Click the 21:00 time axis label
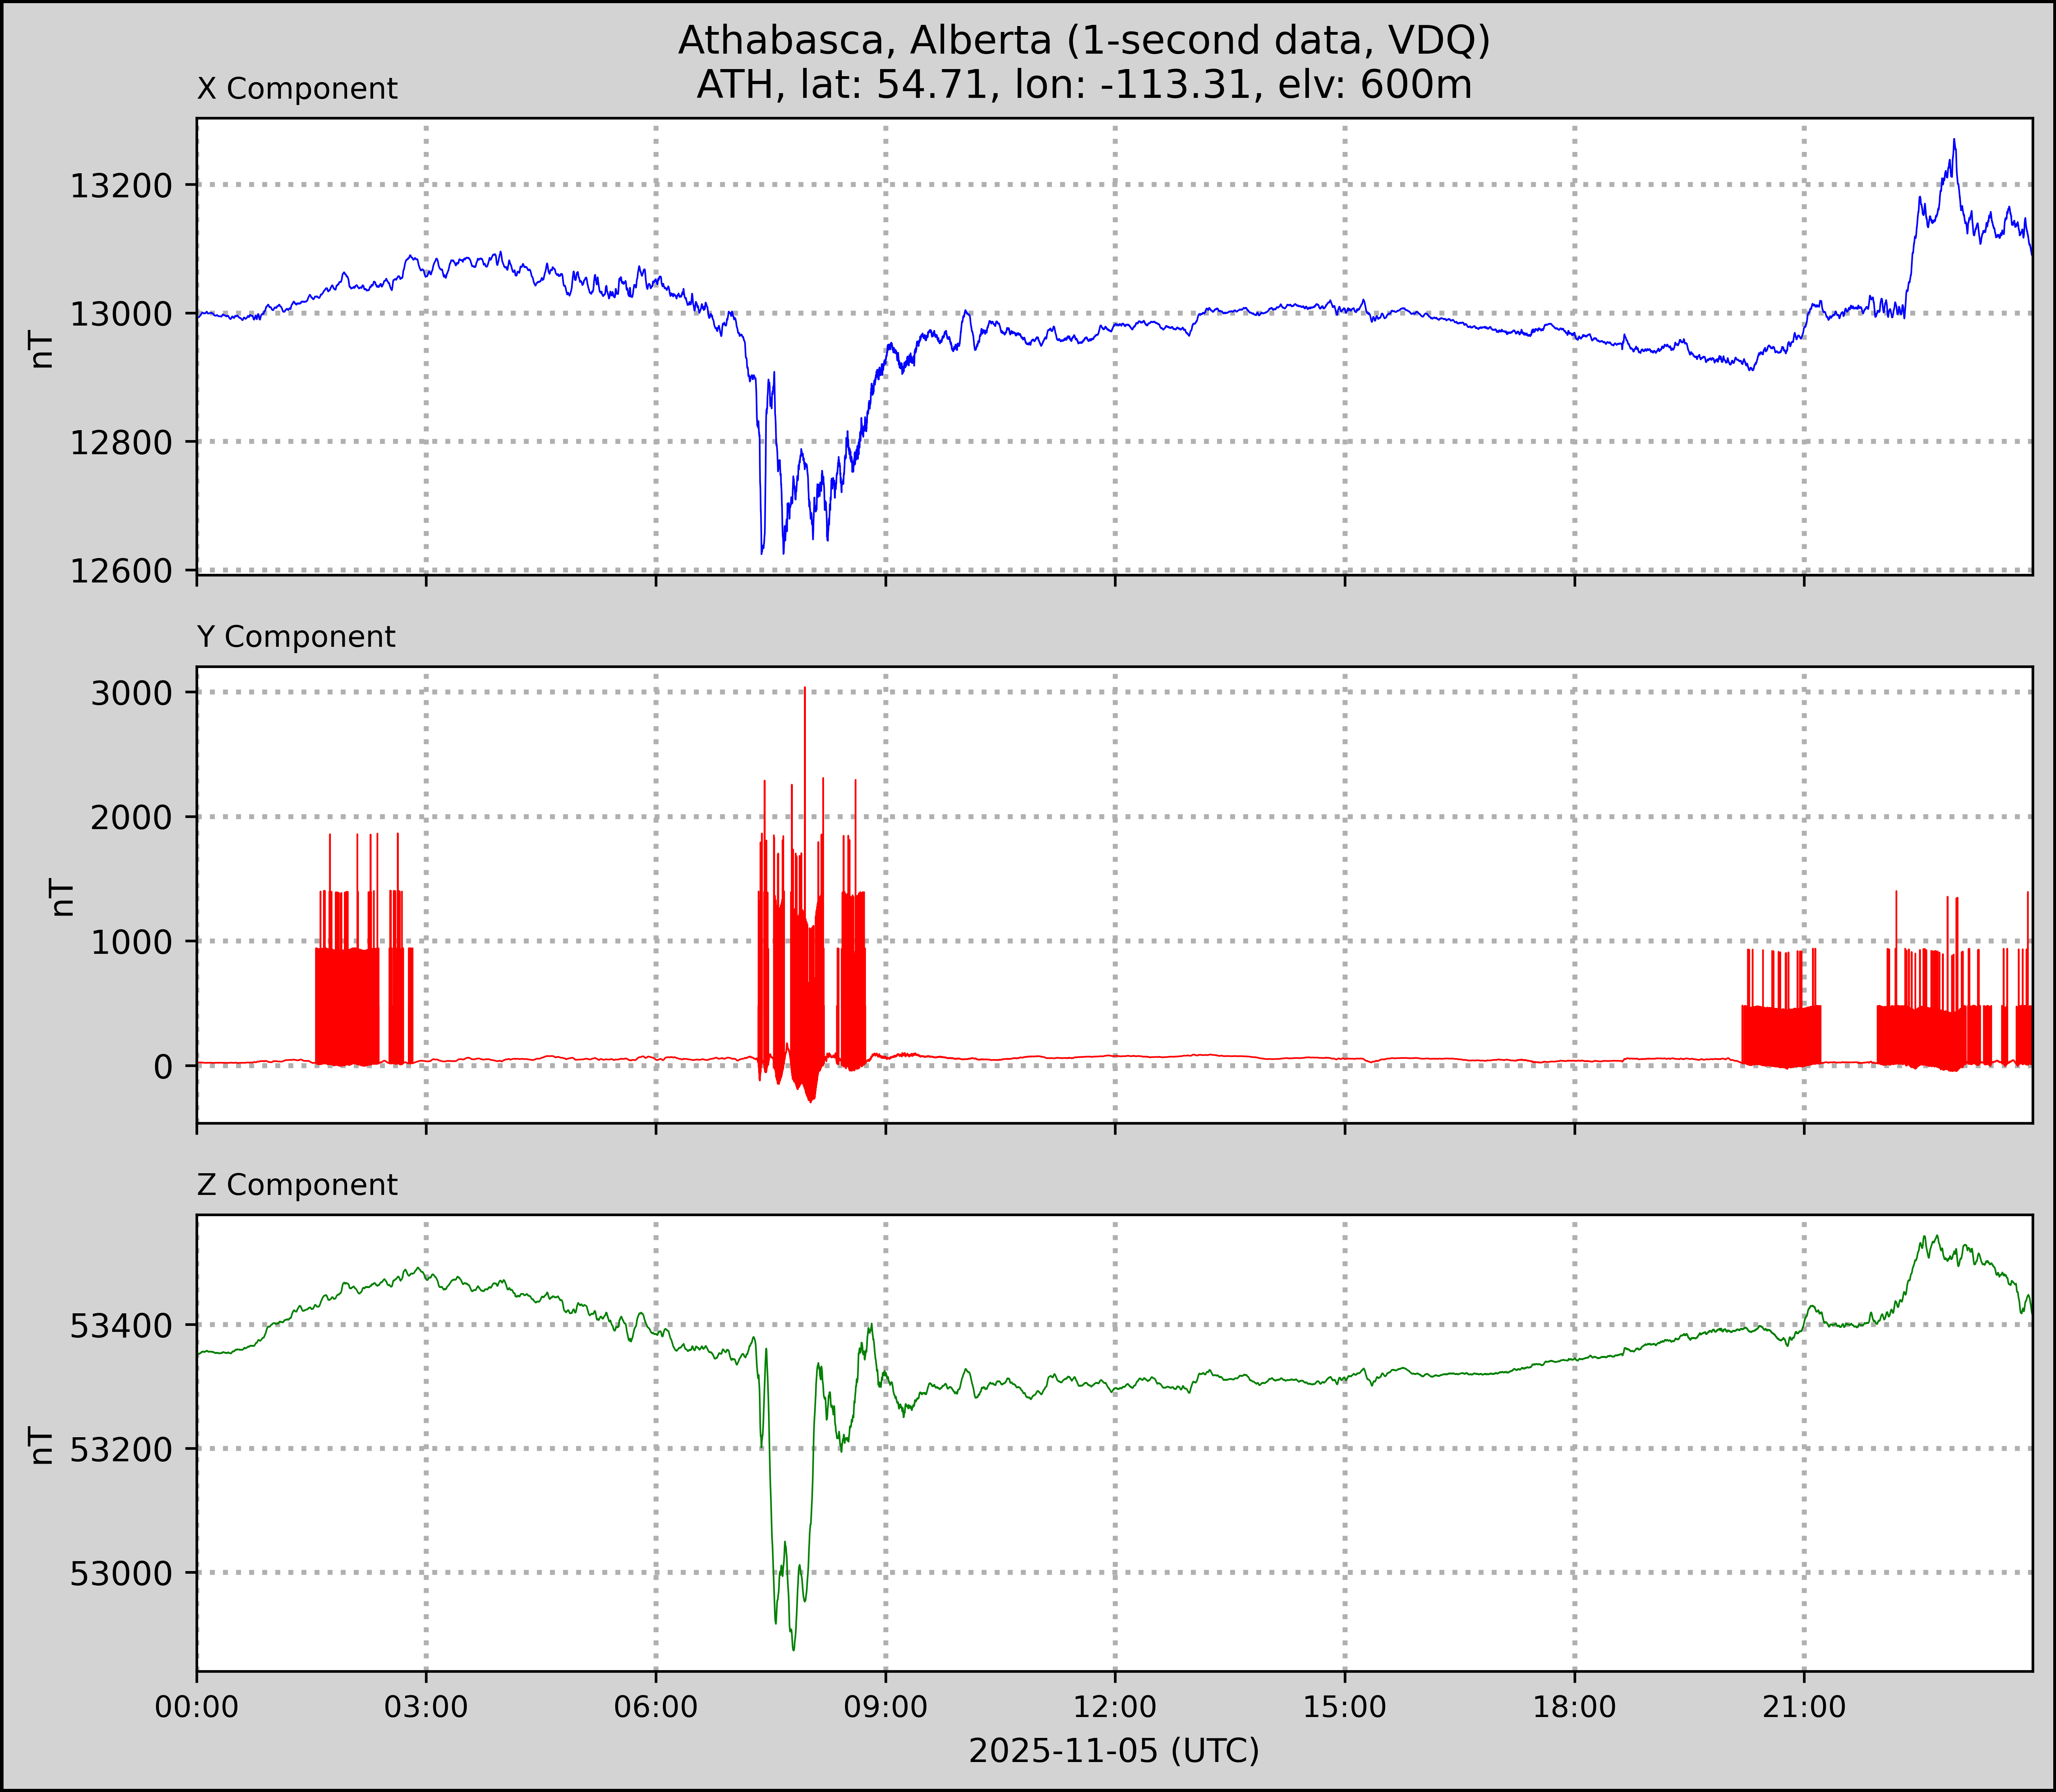Image resolution: width=2056 pixels, height=1792 pixels. [1804, 1705]
